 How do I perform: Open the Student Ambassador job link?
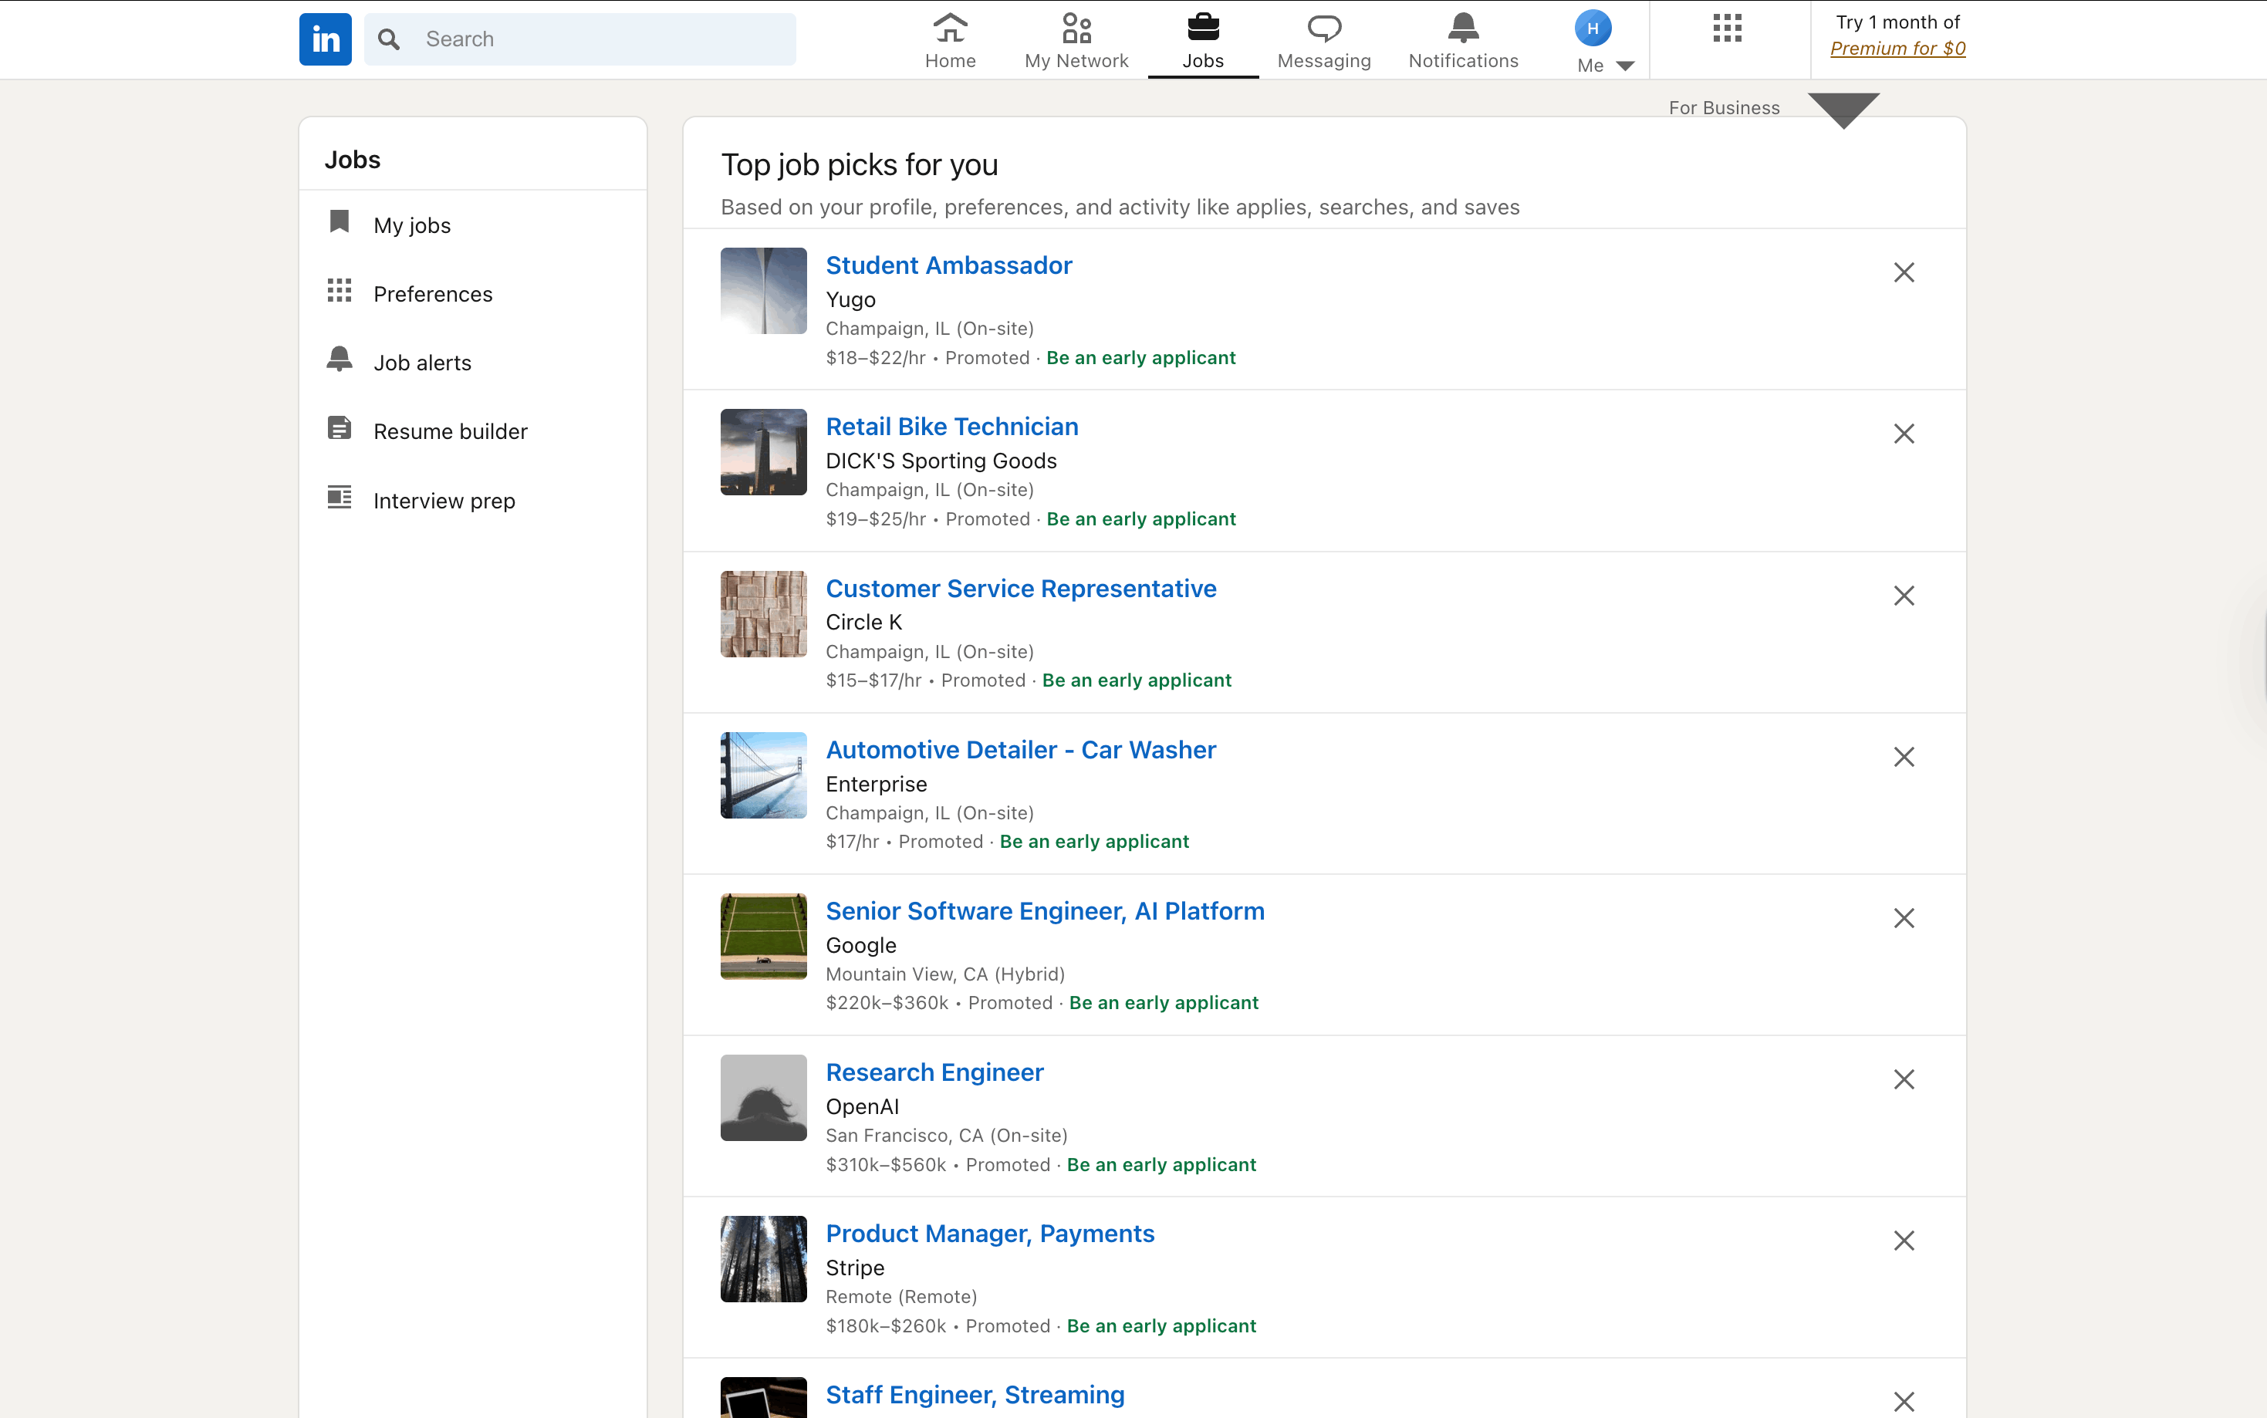[948, 265]
